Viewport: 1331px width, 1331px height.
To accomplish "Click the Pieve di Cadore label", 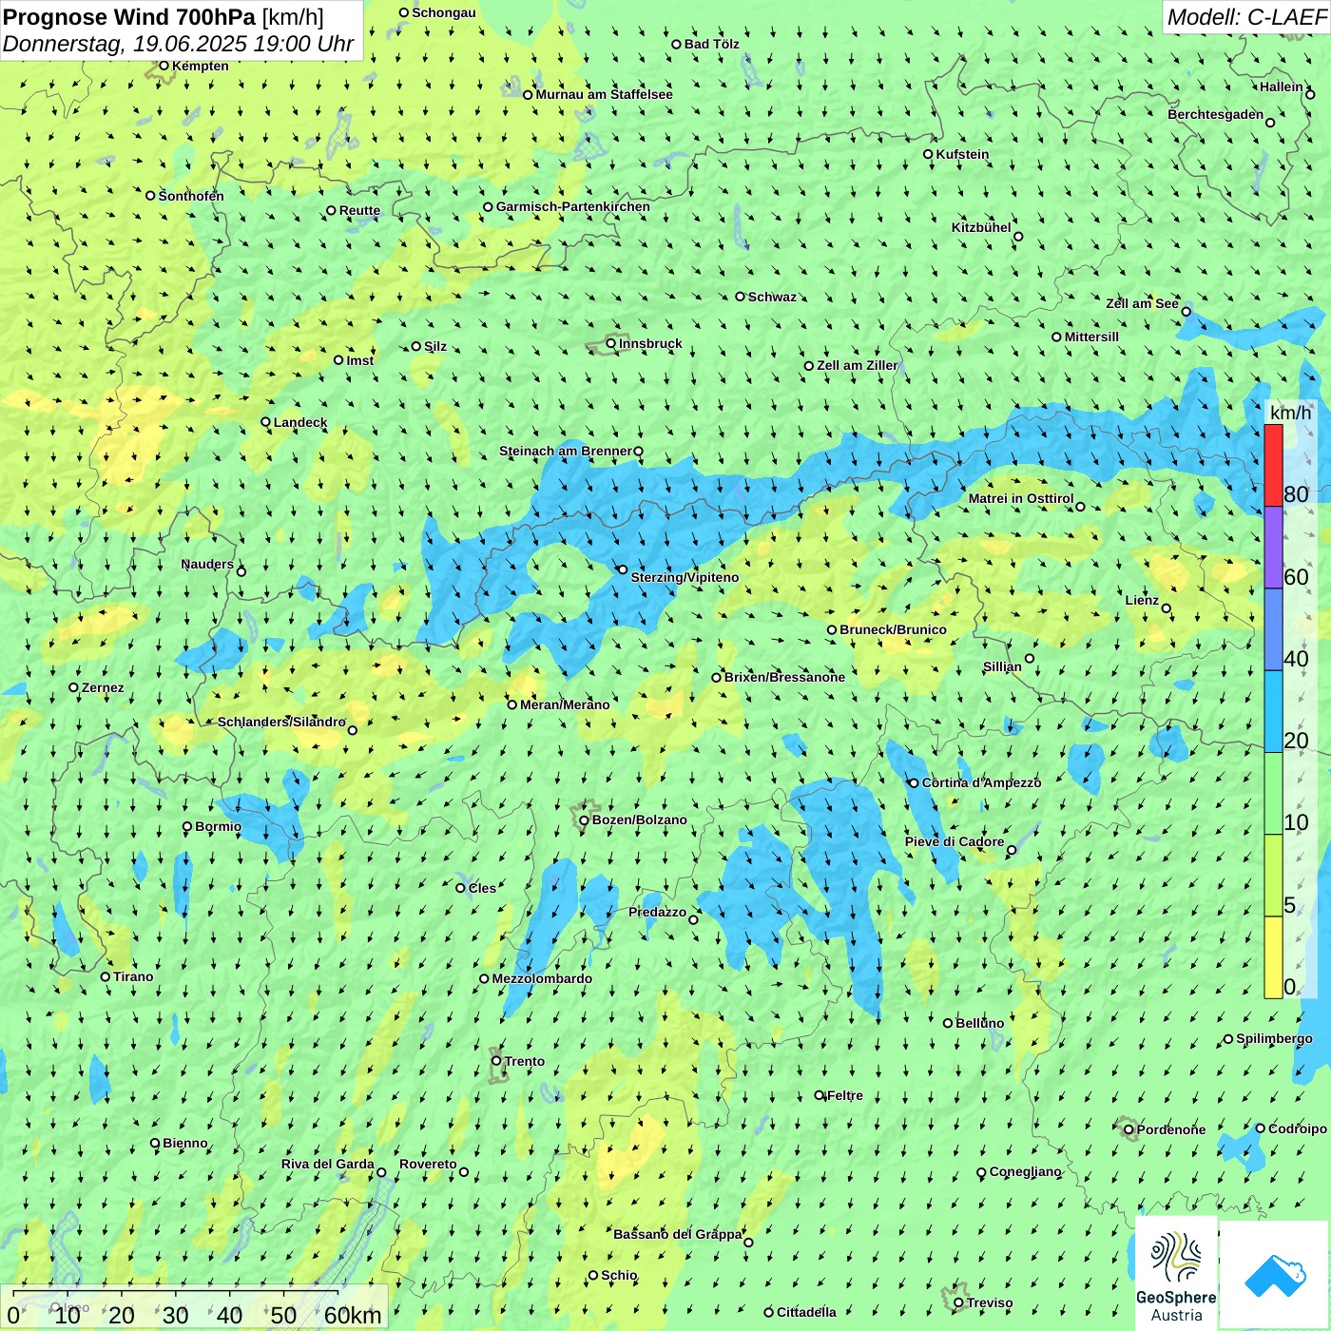I will pyautogui.click(x=955, y=841).
